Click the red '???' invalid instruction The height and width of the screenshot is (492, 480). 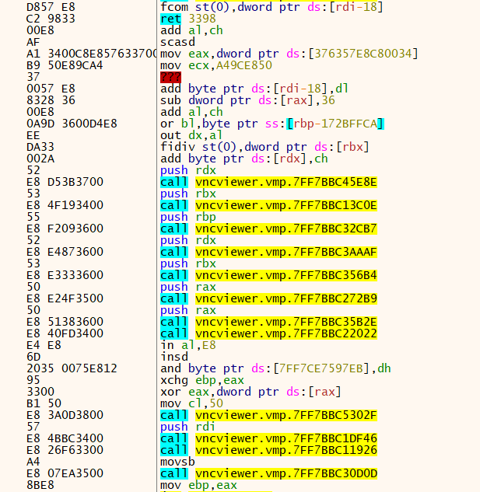tap(170, 77)
